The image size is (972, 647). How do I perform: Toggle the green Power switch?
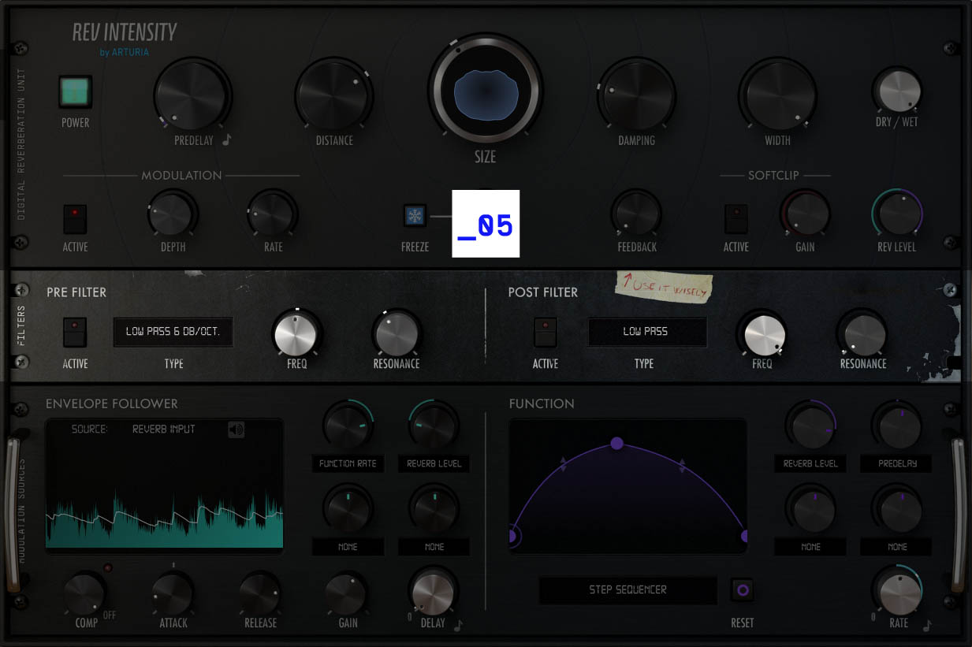(x=76, y=92)
